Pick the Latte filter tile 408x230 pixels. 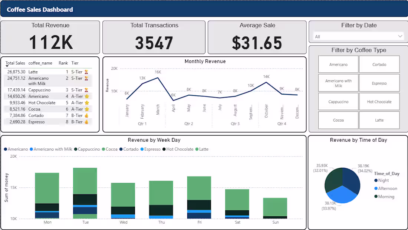point(379,120)
